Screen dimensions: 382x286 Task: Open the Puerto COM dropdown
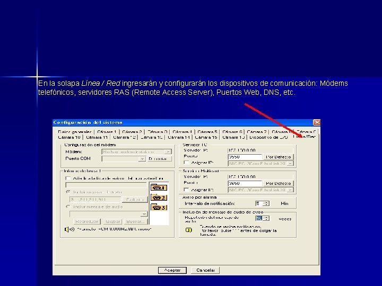142,159
